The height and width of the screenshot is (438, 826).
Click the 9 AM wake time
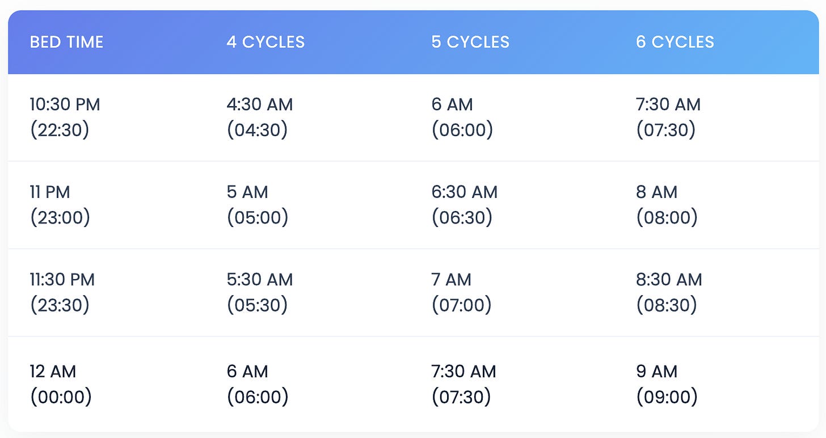(667, 384)
